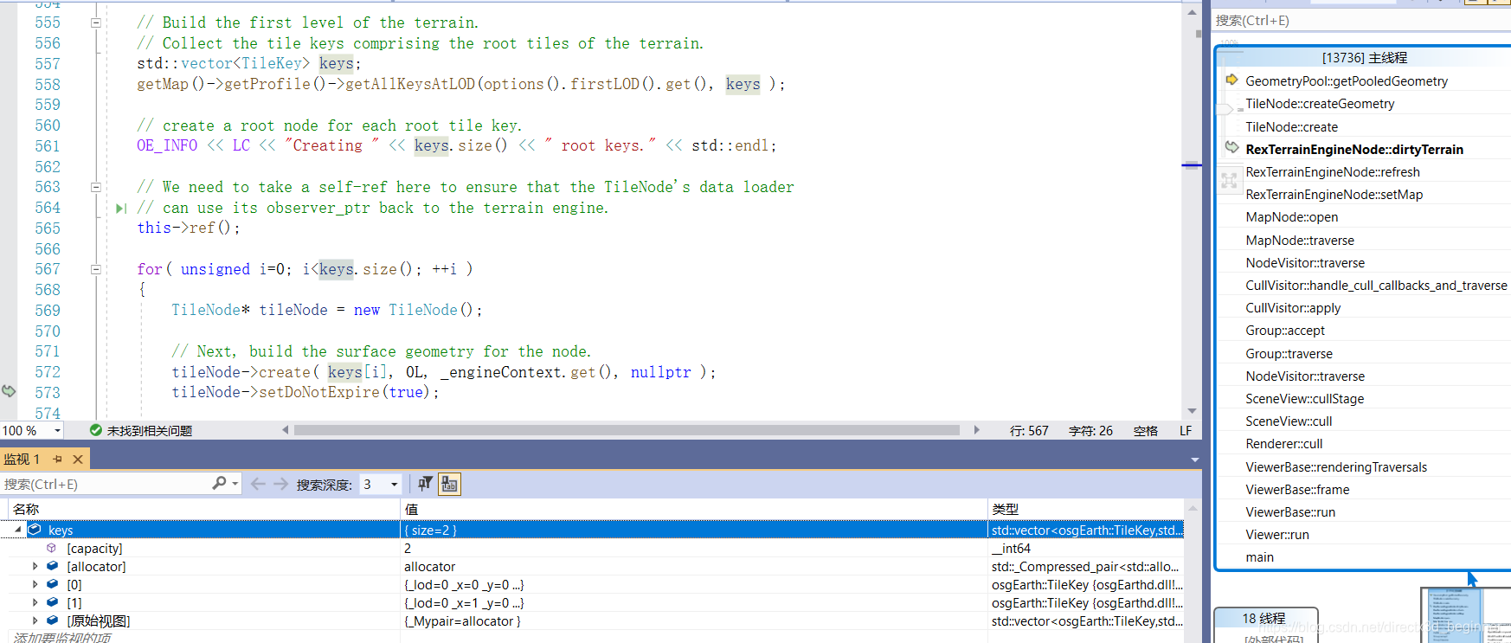Collapse the code fold at line 563
Screen dimensions: 1511x643
tap(96, 187)
